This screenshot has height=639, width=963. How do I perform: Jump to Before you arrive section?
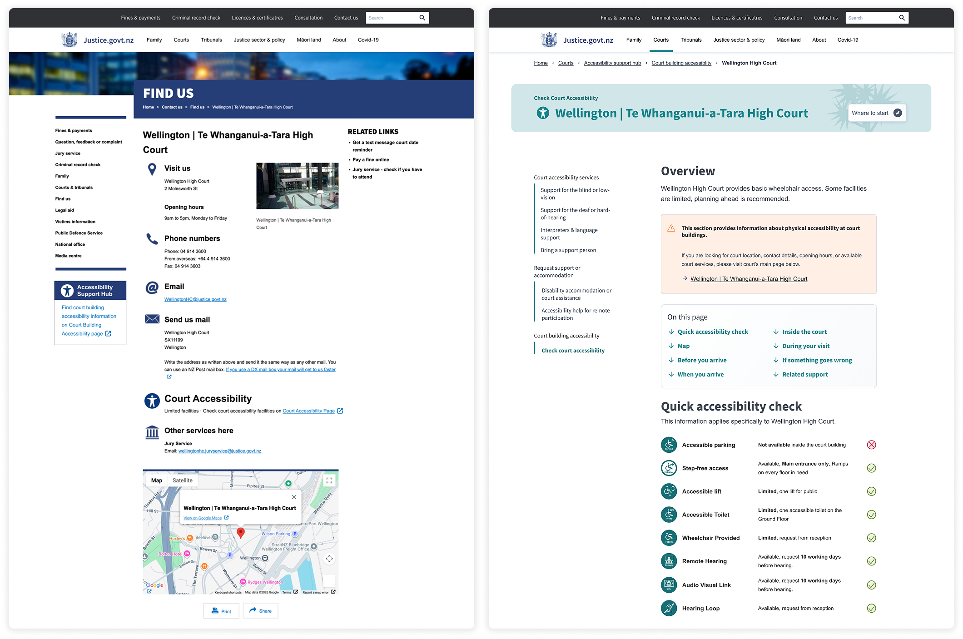click(x=702, y=360)
